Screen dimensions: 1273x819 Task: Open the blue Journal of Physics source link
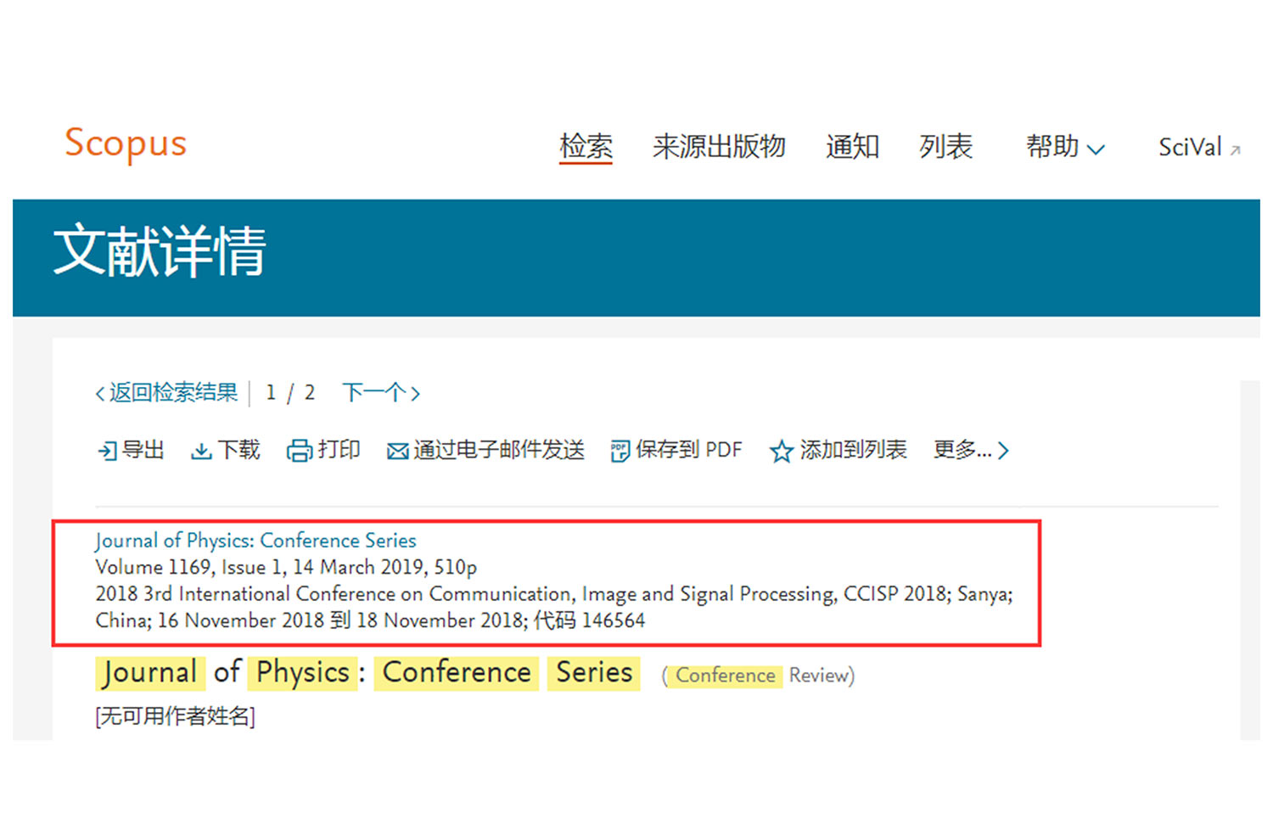[x=255, y=541]
